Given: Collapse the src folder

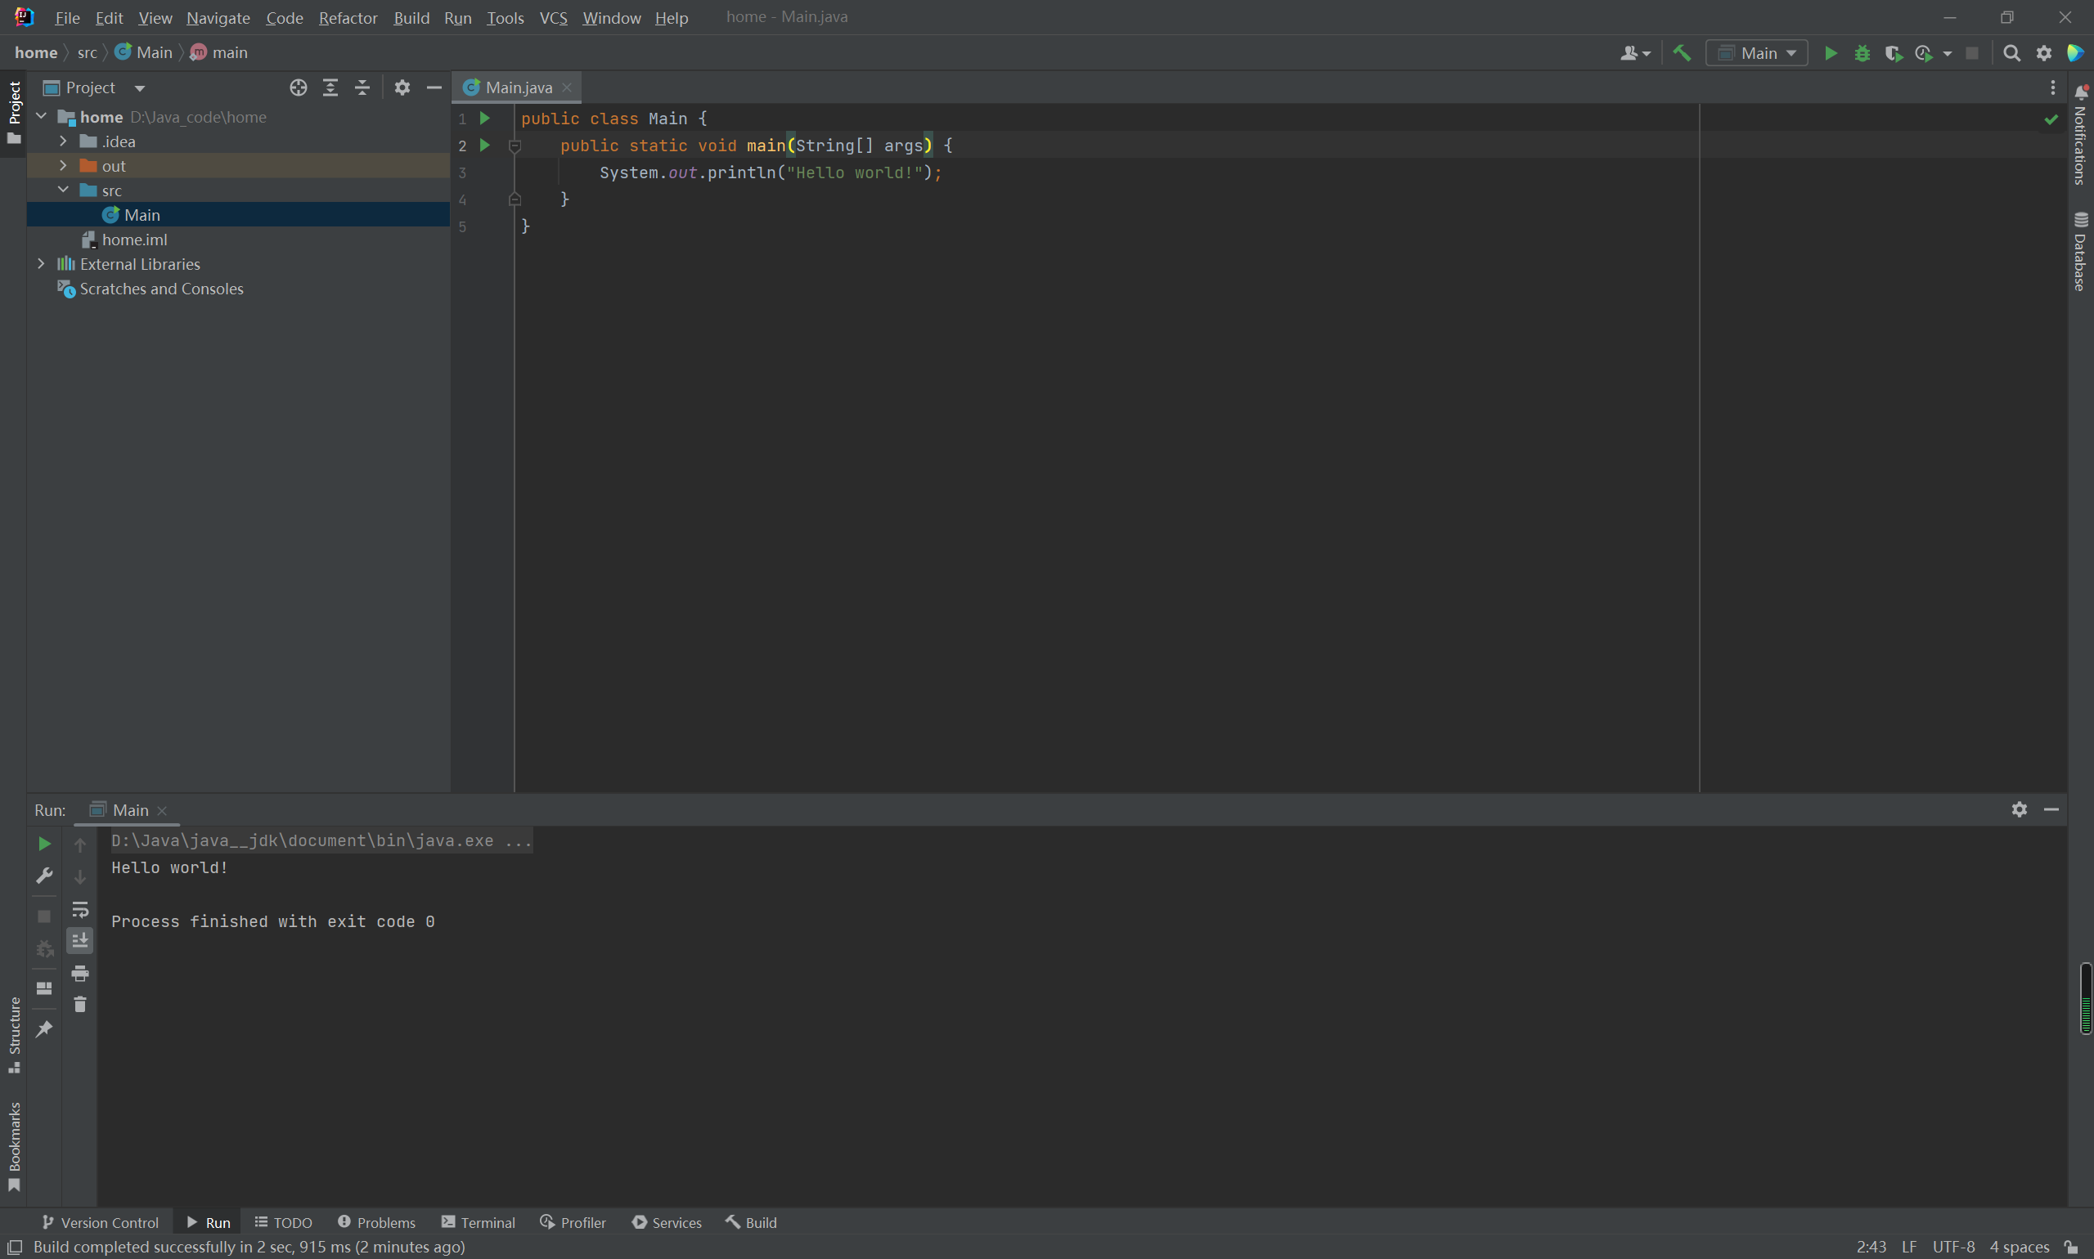Looking at the screenshot, I should click(x=63, y=190).
